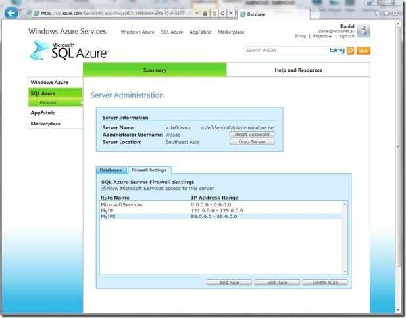Click the Rule Name column header
406x318 pixels.
click(x=115, y=198)
